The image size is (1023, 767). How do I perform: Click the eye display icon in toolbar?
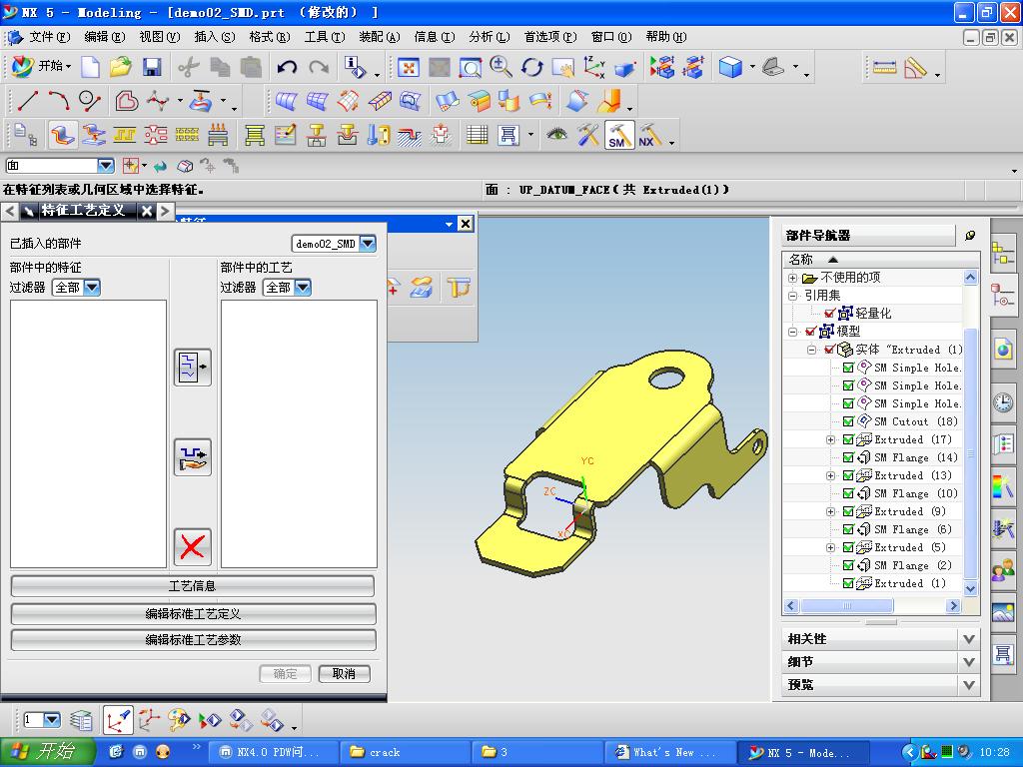(x=556, y=135)
